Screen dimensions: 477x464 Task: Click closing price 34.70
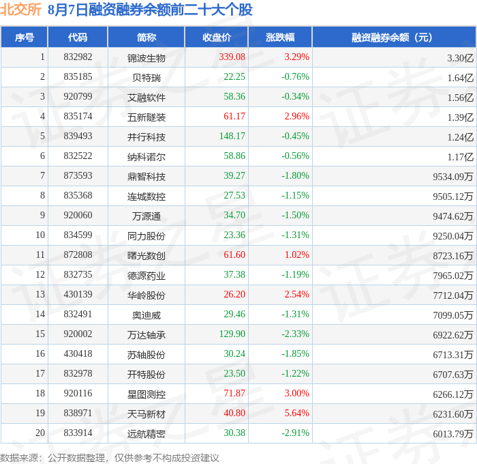(x=234, y=216)
